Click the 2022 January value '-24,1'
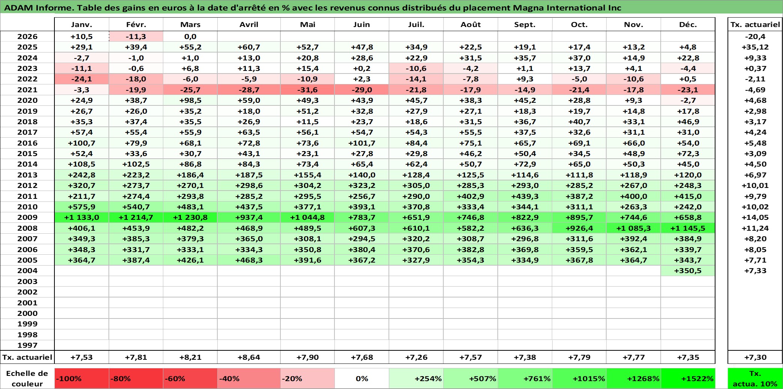 81,79
